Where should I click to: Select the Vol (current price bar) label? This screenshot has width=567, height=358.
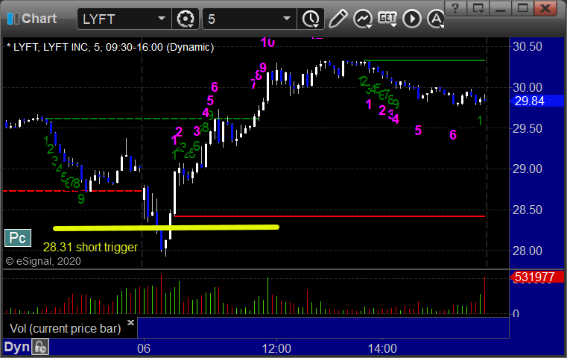point(65,329)
